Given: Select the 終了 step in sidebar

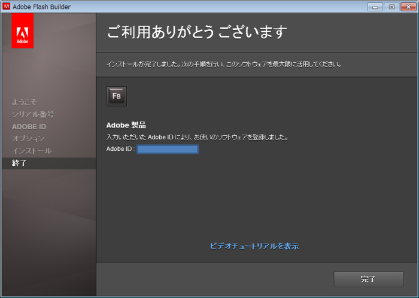Looking at the screenshot, I should tap(48, 163).
